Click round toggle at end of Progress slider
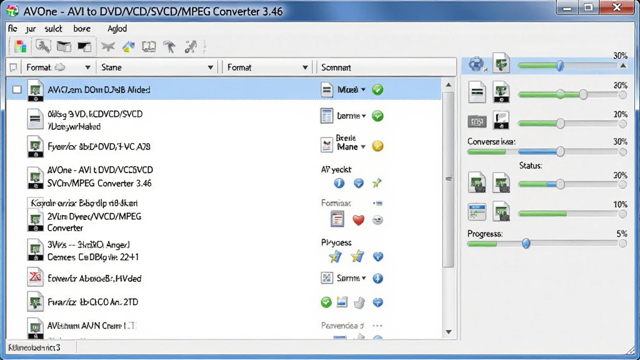The width and height of the screenshot is (640, 360). [x=622, y=244]
